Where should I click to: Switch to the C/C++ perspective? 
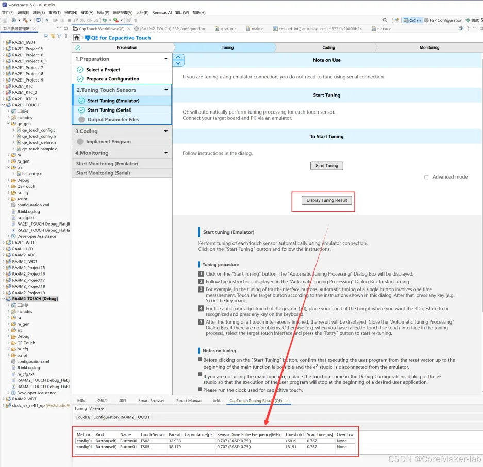tap(412, 20)
